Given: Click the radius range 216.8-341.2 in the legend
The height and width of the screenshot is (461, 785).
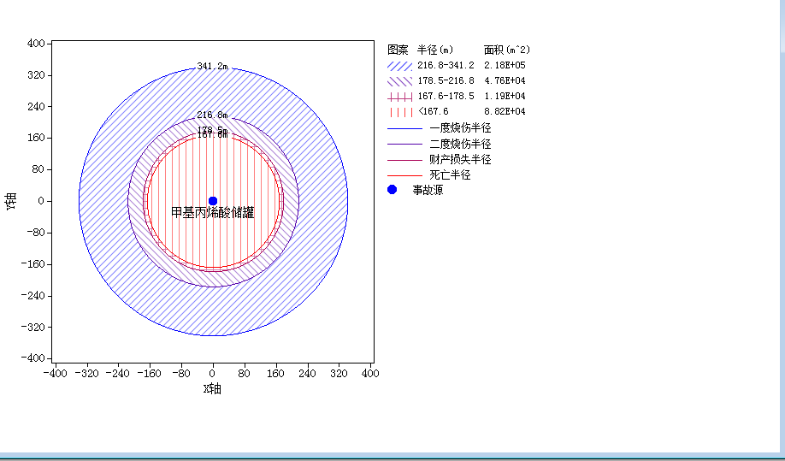Looking at the screenshot, I should click(x=446, y=65).
